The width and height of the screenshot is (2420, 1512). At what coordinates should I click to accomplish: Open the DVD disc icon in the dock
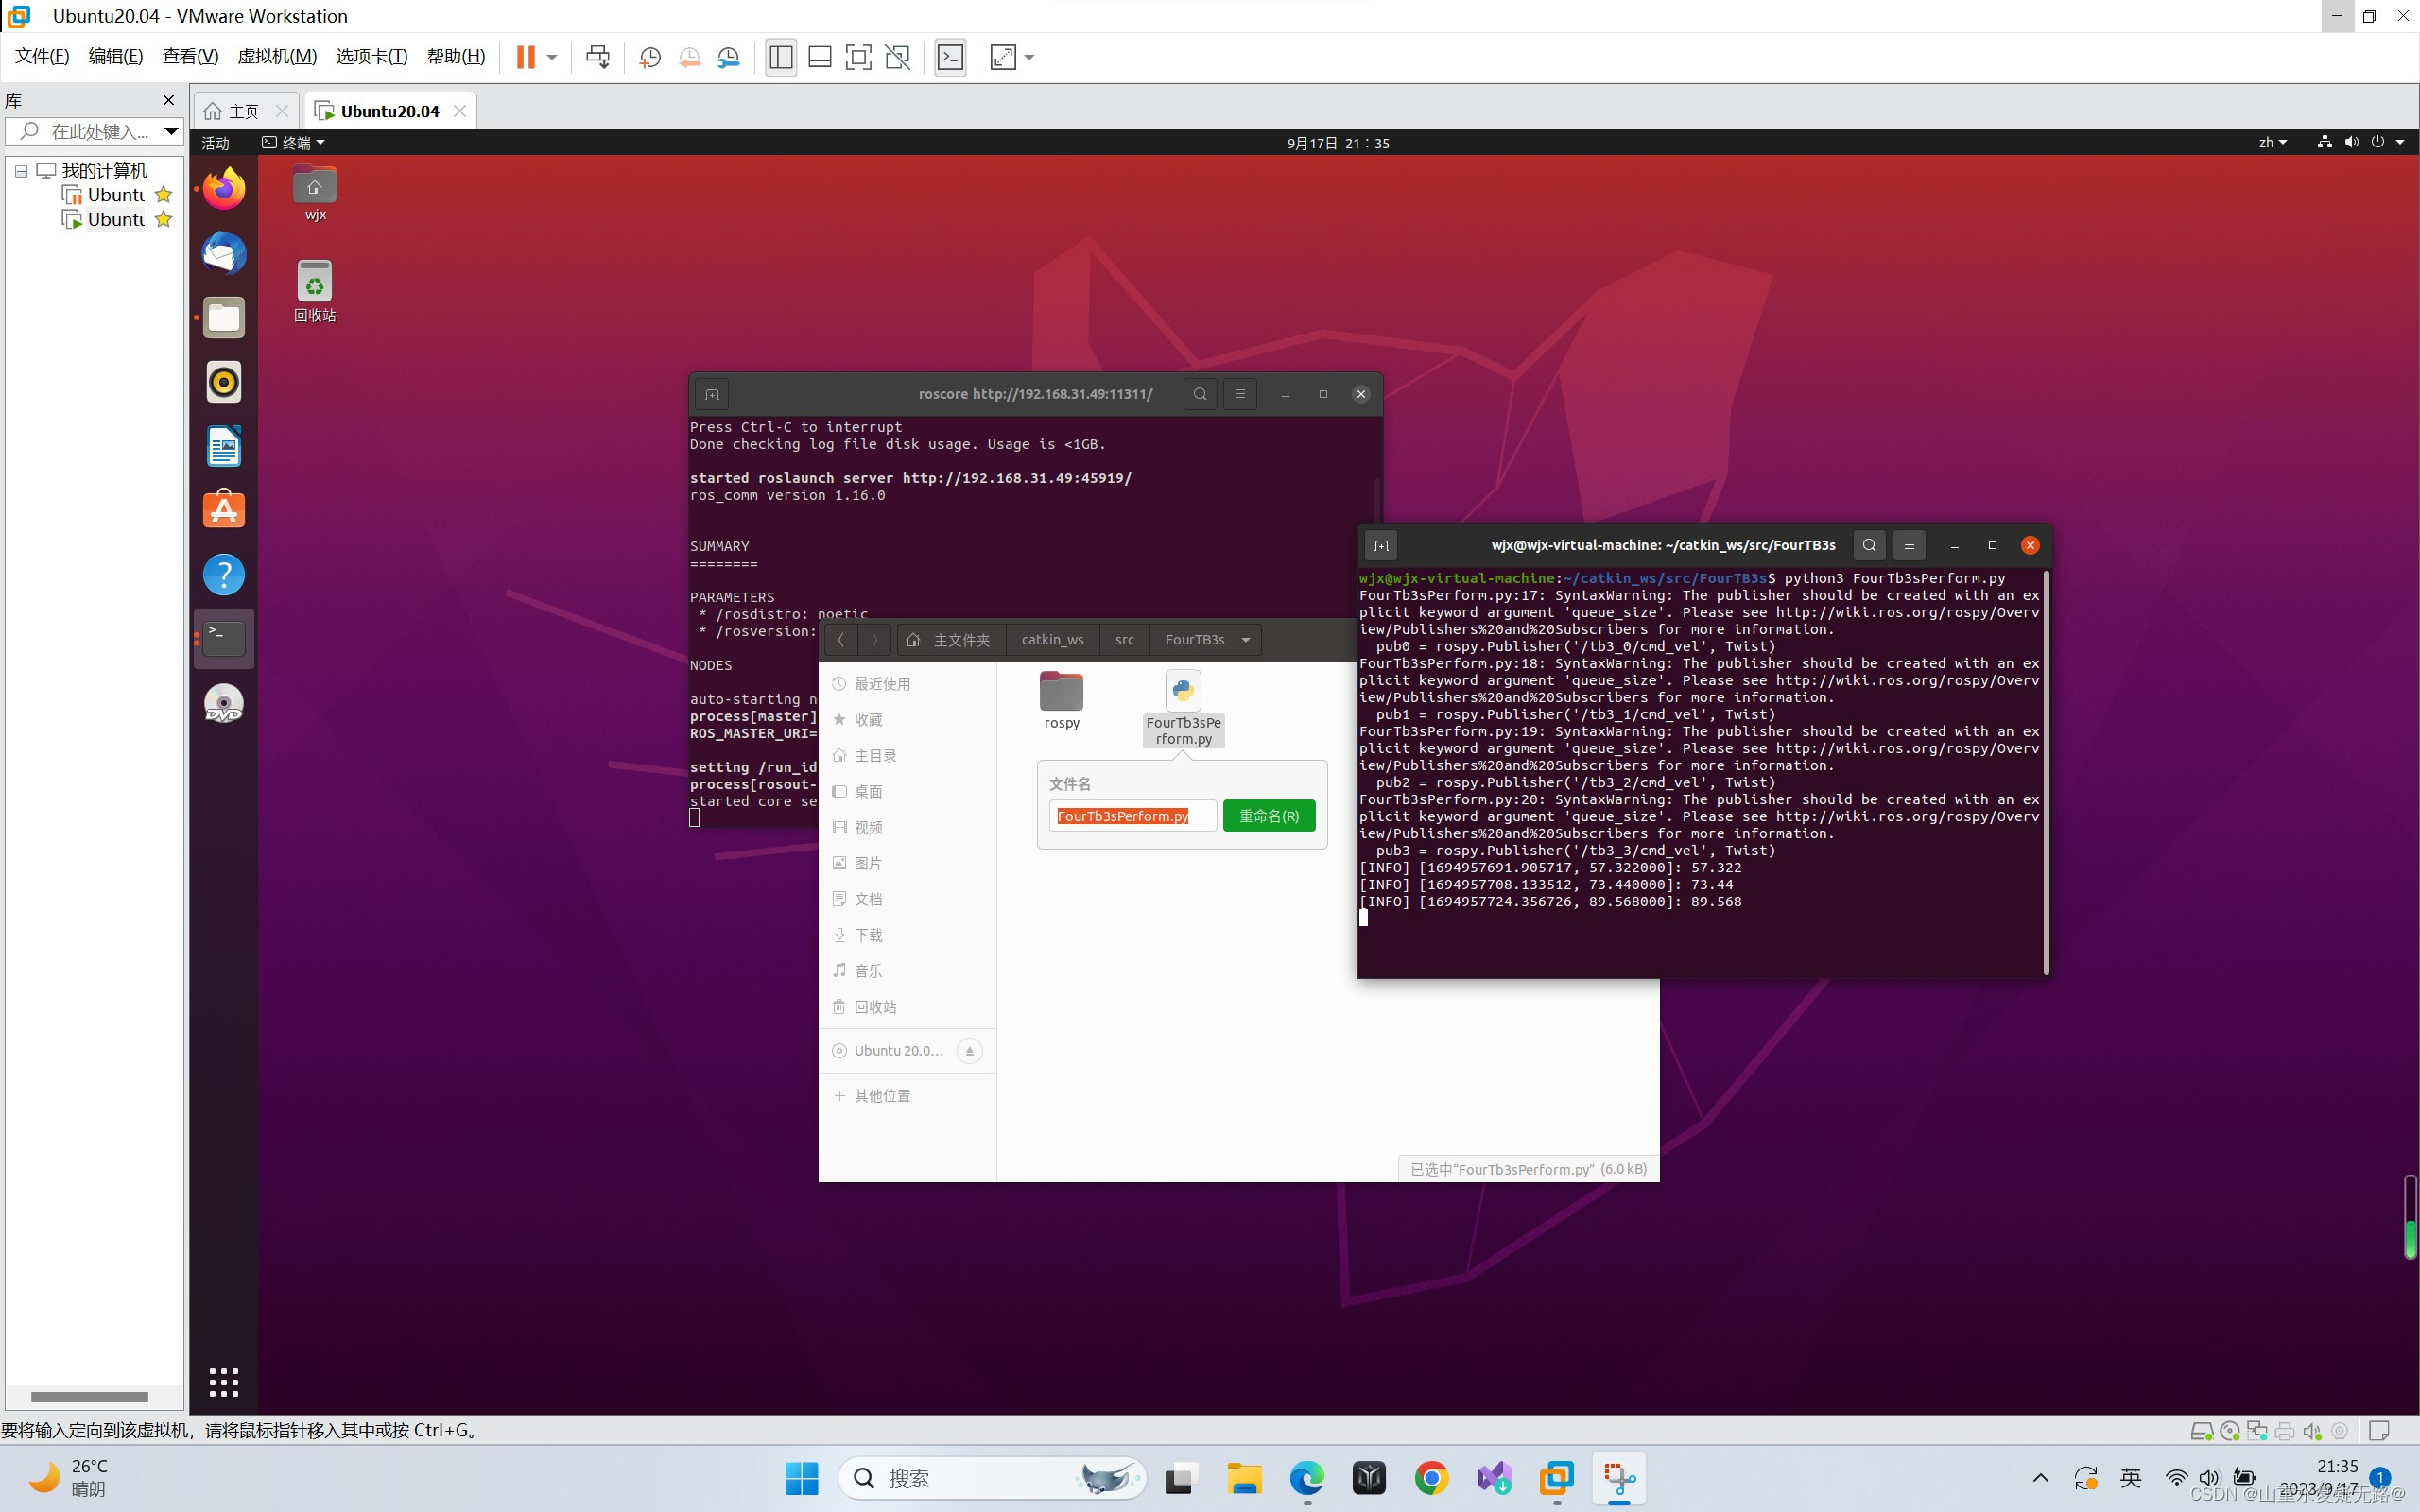[x=224, y=703]
